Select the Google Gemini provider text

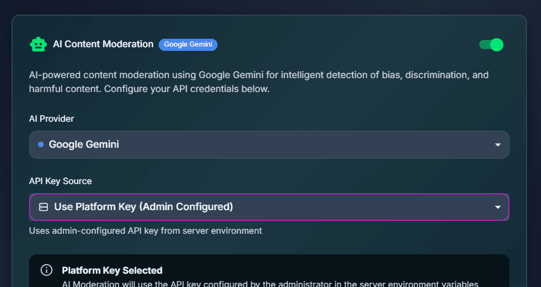pos(84,145)
